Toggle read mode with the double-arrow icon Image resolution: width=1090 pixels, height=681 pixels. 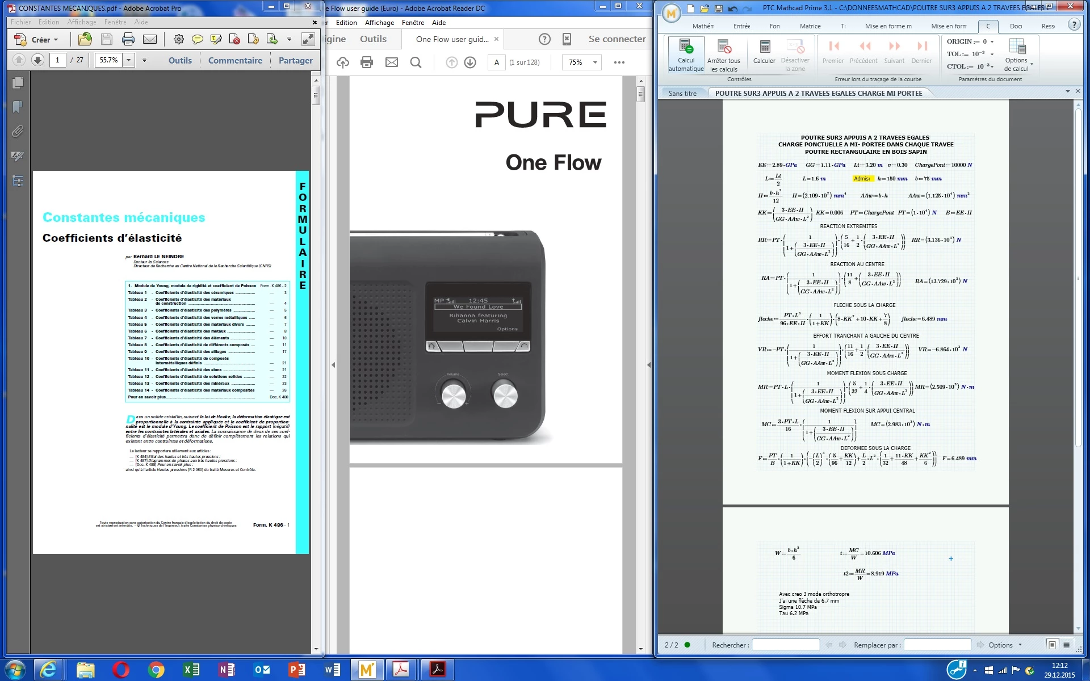[x=308, y=39]
